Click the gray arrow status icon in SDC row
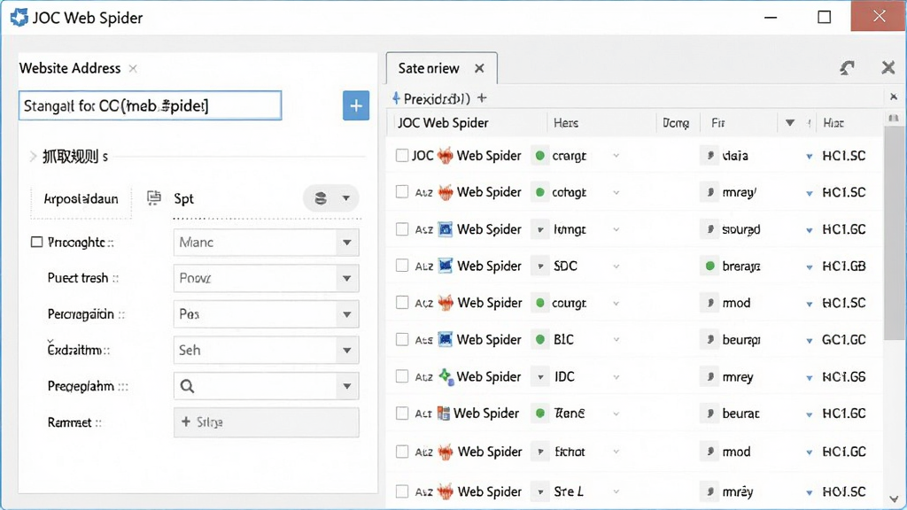 540,266
